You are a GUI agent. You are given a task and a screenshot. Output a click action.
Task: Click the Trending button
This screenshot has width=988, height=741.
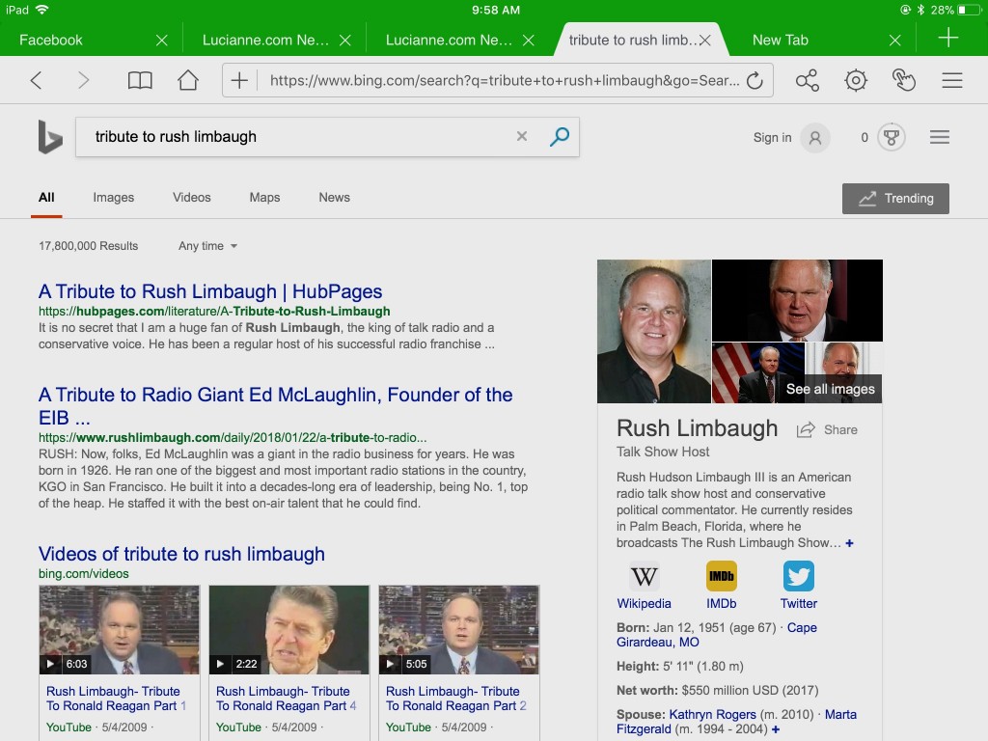click(895, 199)
